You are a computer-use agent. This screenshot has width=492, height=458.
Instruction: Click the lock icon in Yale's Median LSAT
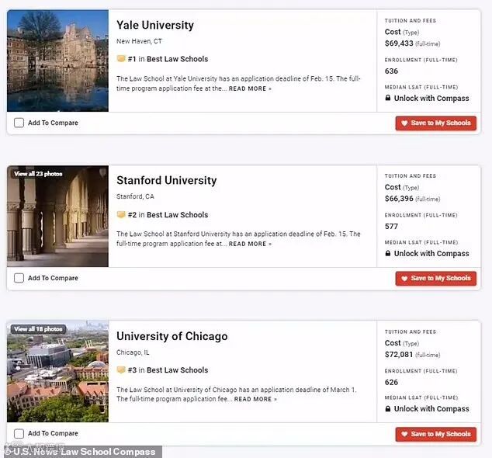388,98
